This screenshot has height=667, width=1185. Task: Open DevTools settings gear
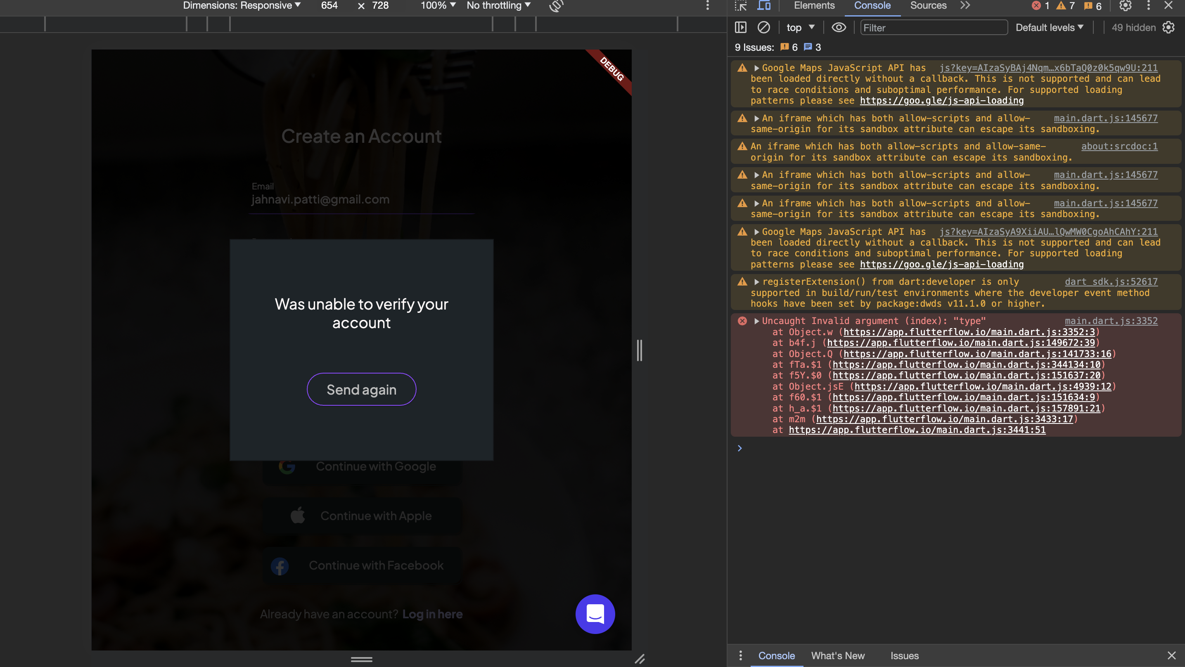pyautogui.click(x=1125, y=6)
